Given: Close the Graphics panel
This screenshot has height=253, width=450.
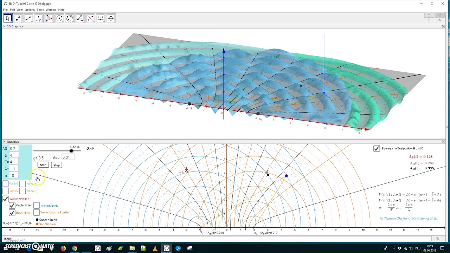Looking at the screenshot, I should (x=443, y=142).
